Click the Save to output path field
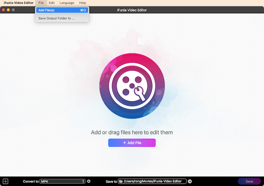 pos(155,181)
